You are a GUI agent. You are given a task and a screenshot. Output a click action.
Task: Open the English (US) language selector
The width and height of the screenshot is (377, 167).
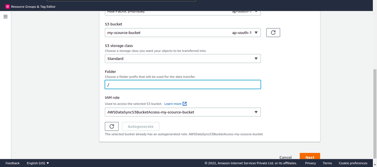[x=38, y=163]
